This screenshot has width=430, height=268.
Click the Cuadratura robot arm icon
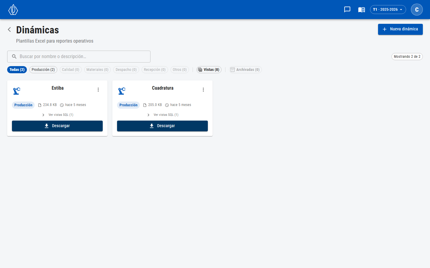click(x=122, y=91)
